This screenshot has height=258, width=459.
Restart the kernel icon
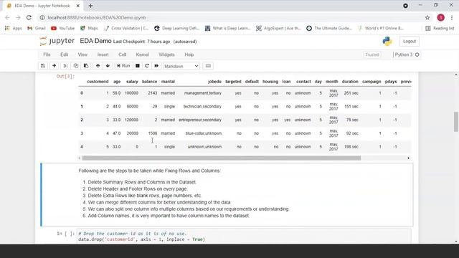coord(147,66)
